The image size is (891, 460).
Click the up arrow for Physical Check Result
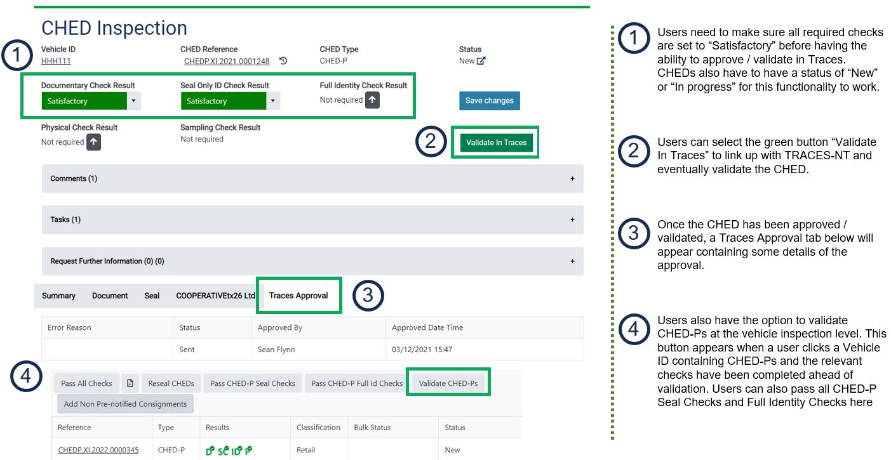[x=93, y=142]
